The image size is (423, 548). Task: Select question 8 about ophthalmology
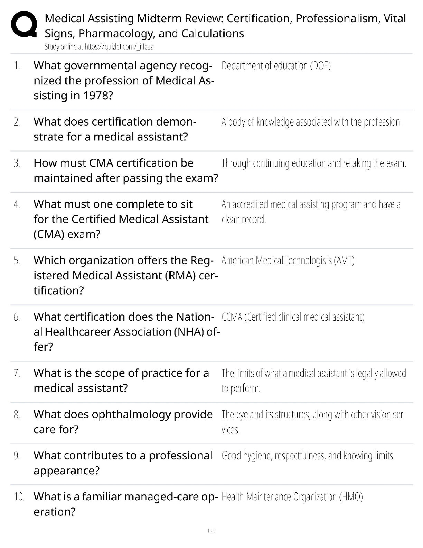click(123, 422)
